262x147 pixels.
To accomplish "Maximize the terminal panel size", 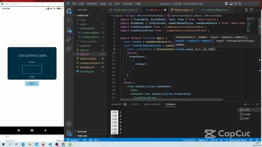I will (x=253, y=104).
